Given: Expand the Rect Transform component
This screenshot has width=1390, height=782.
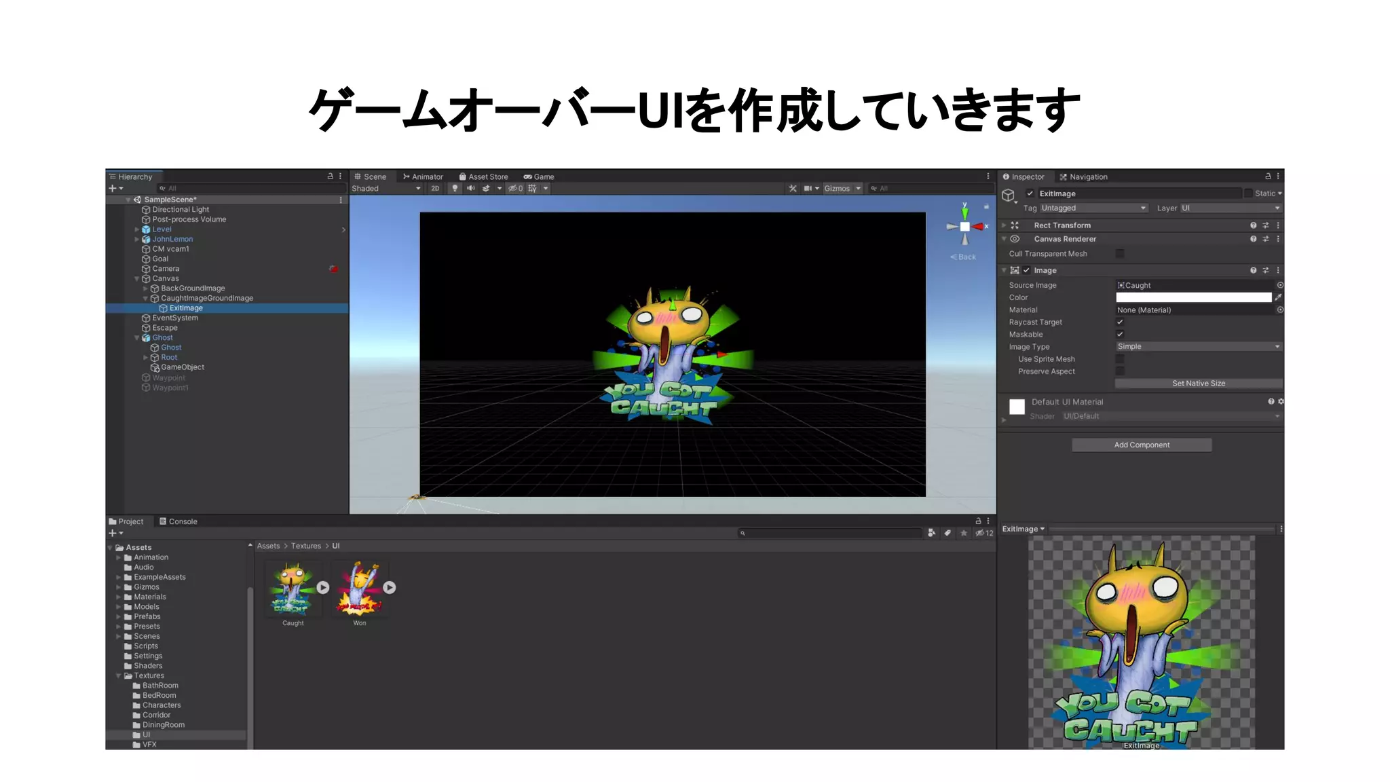Looking at the screenshot, I should point(1004,225).
